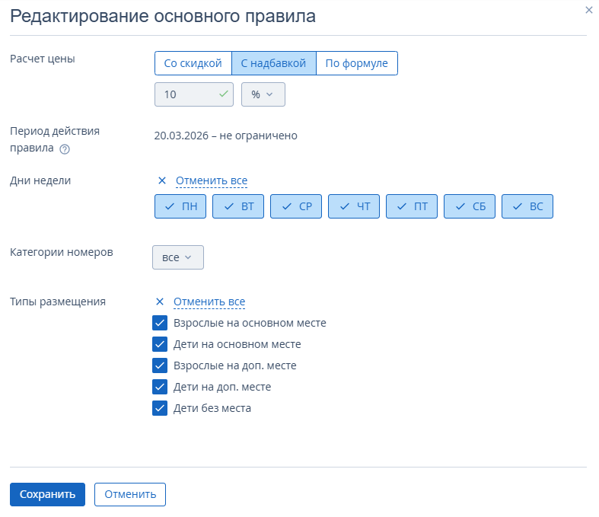Deselect the ВС weekday button
Viewport: 599px width, 517px height.
coord(527,206)
